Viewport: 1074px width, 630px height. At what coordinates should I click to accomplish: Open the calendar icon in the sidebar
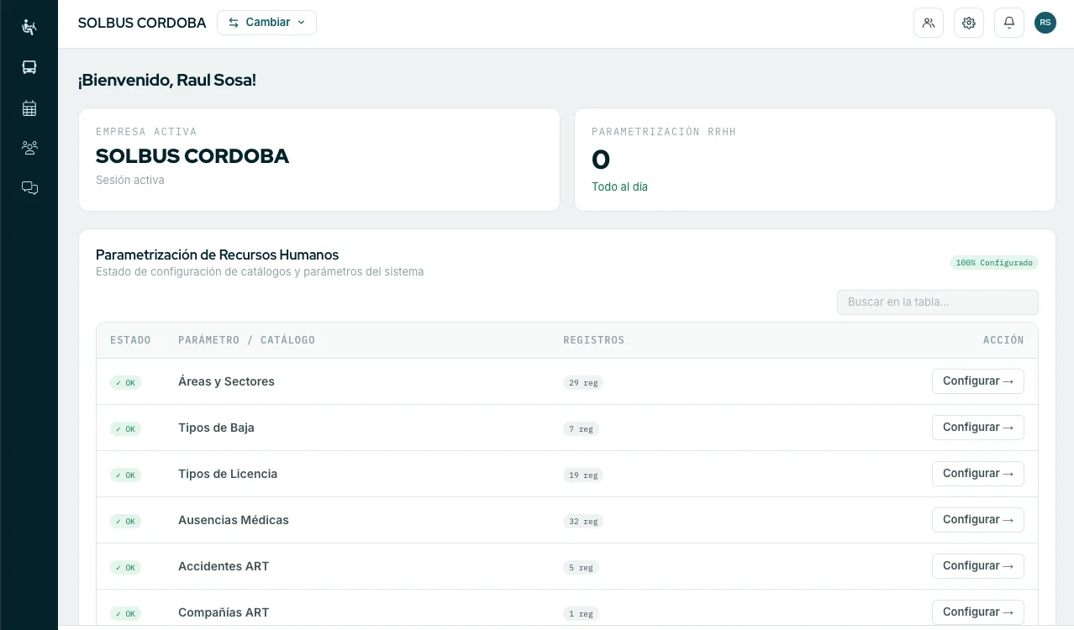coord(29,108)
